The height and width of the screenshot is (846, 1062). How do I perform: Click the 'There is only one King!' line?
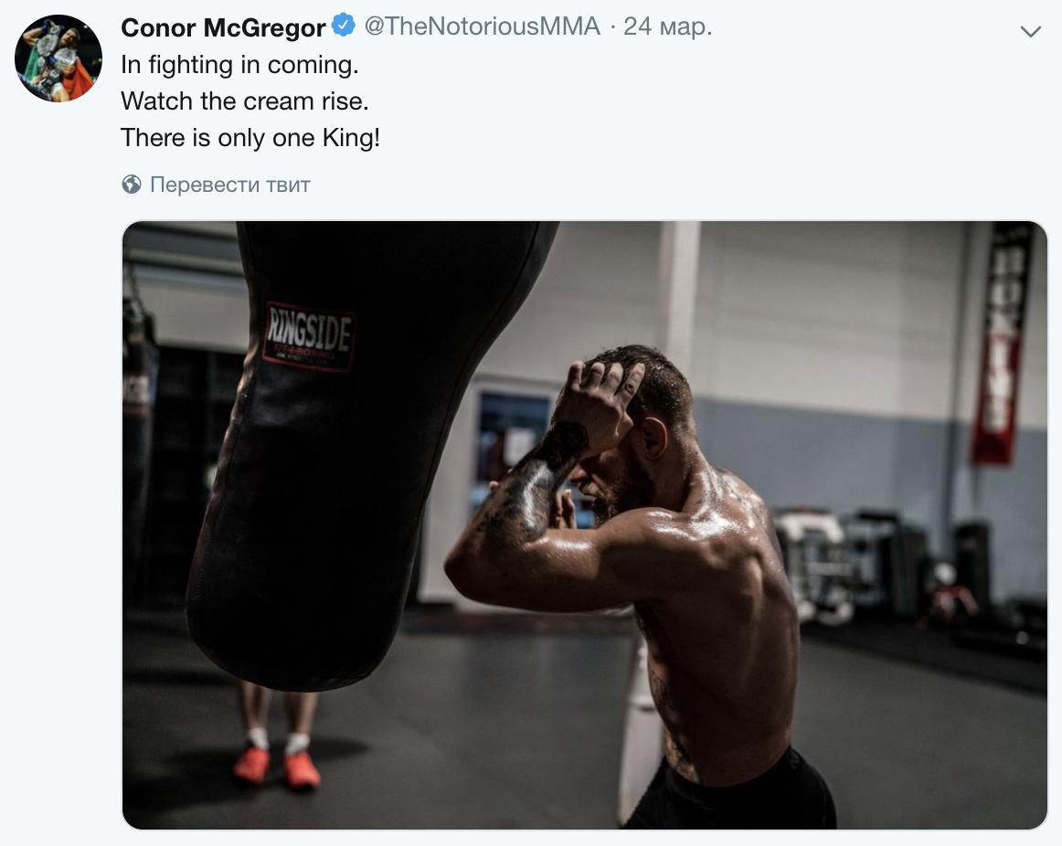click(250, 137)
